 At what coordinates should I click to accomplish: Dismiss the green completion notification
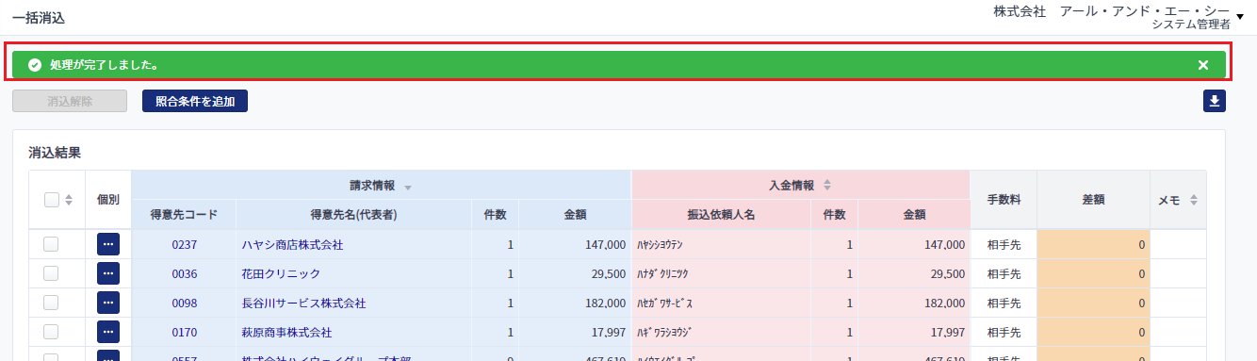pyautogui.click(x=1202, y=65)
